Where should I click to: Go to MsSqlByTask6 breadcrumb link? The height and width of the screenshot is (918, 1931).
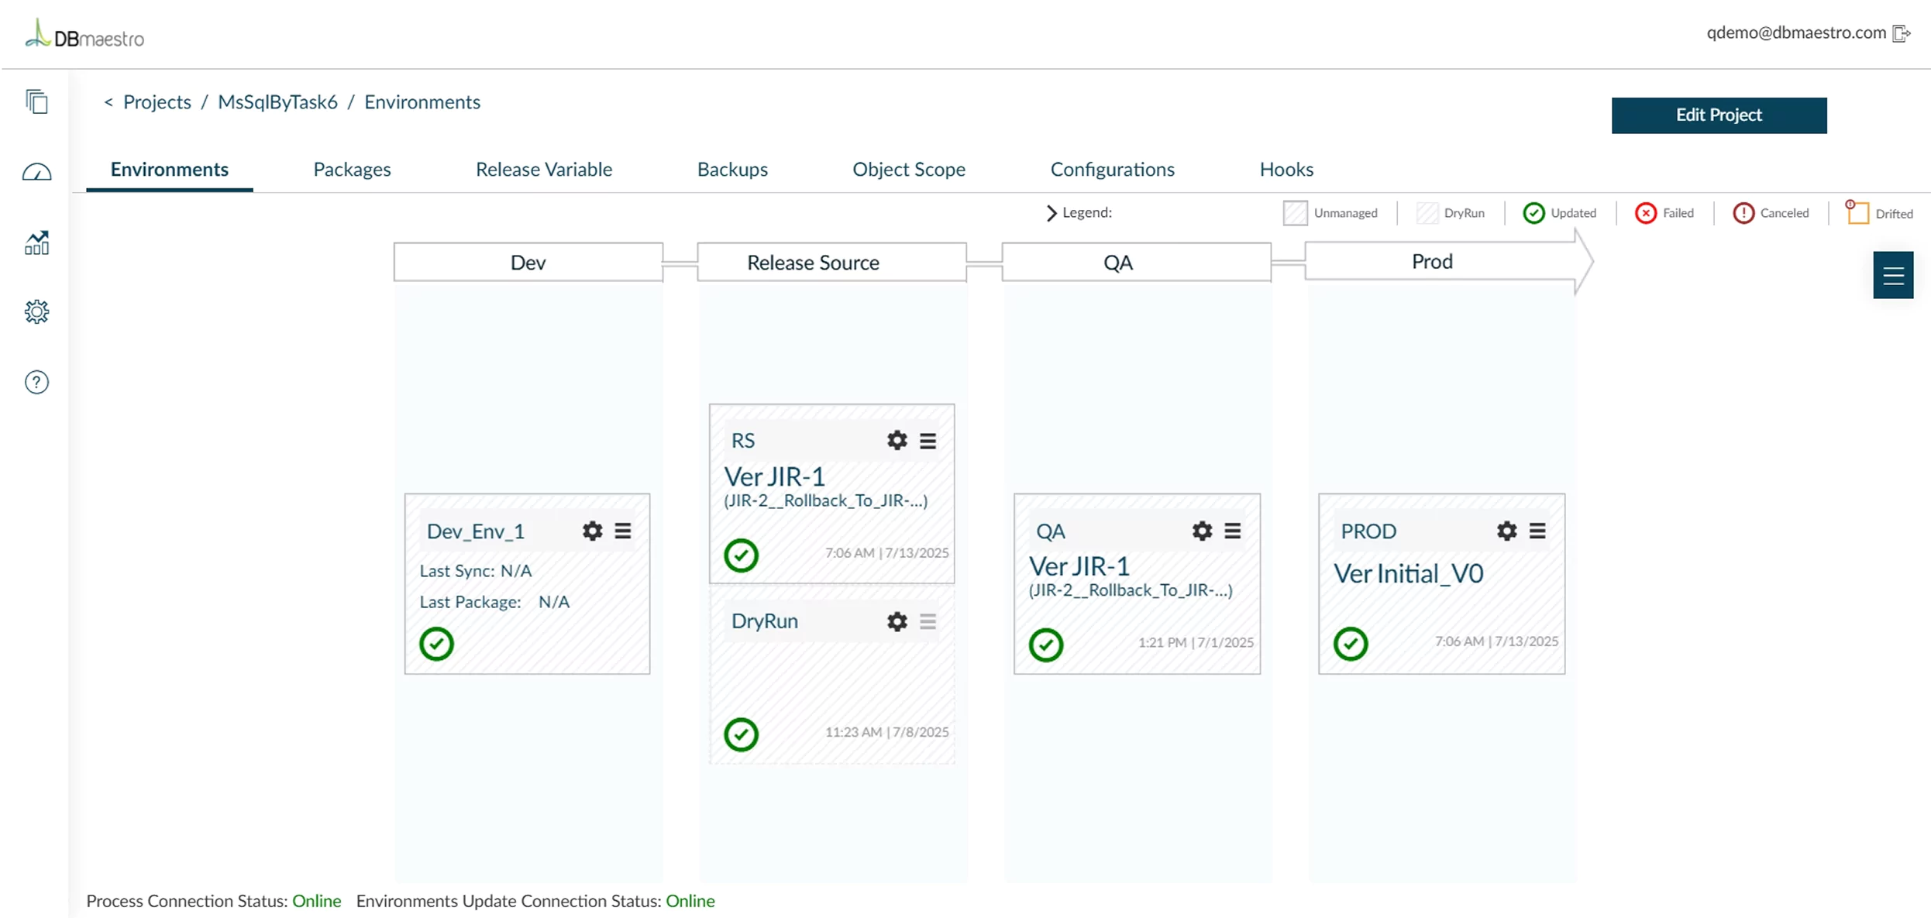click(277, 101)
